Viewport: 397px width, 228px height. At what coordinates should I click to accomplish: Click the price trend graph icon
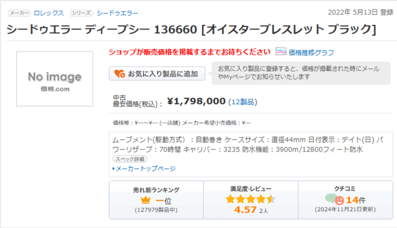coord(281,52)
